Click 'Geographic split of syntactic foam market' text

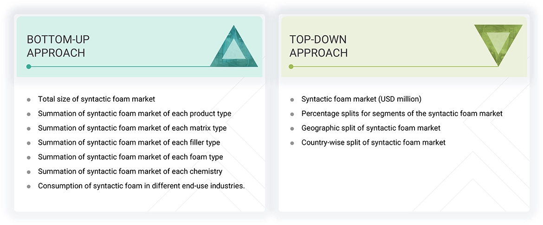pos(371,128)
